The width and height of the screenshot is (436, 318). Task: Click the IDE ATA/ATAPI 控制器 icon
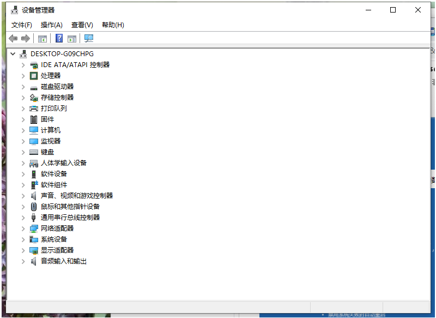[x=34, y=65]
